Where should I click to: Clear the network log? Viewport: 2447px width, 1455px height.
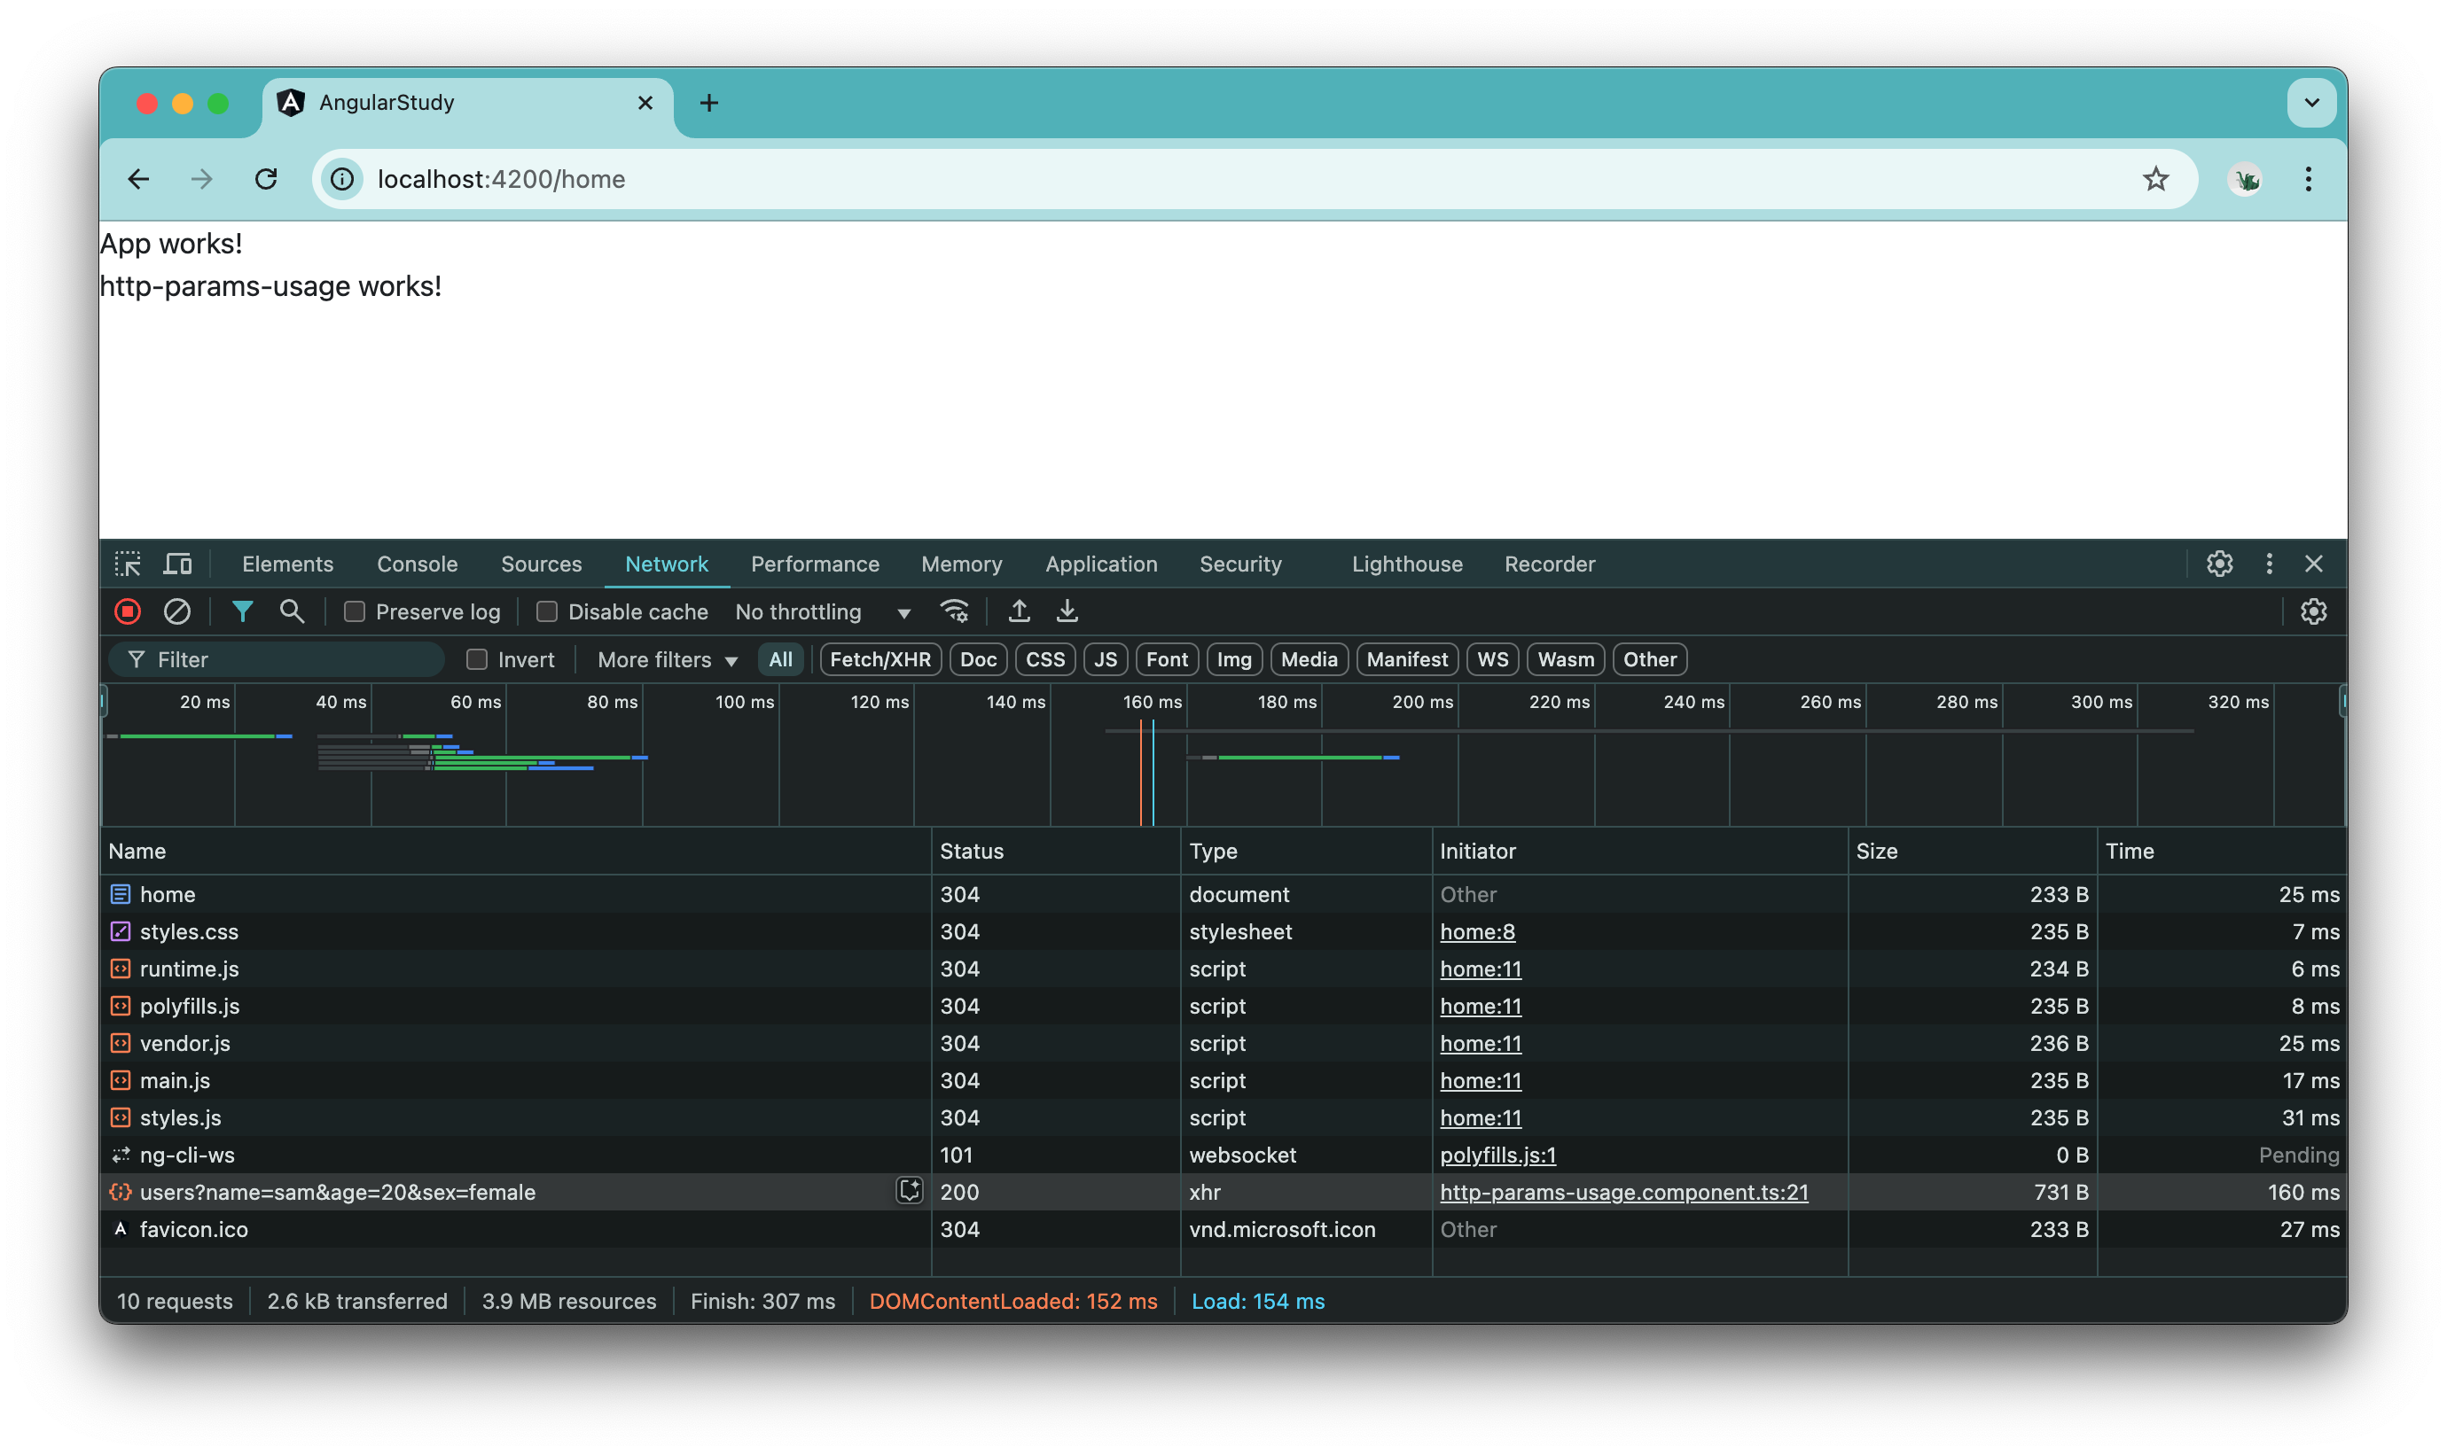[176, 611]
